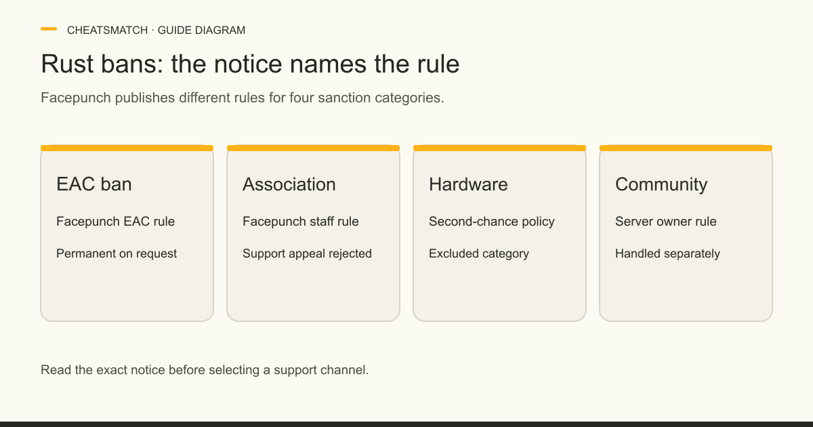This screenshot has height=427, width=813.
Task: Click 'Server owner rule' text
Action: (x=666, y=222)
